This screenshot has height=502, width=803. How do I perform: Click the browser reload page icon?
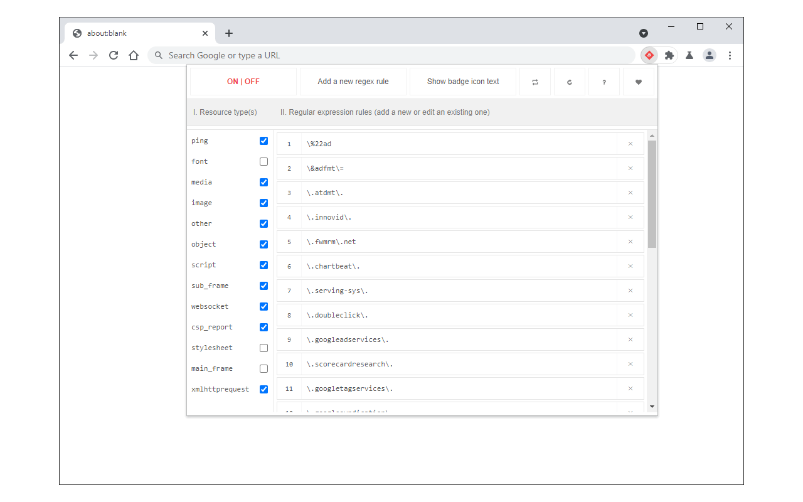coord(114,55)
